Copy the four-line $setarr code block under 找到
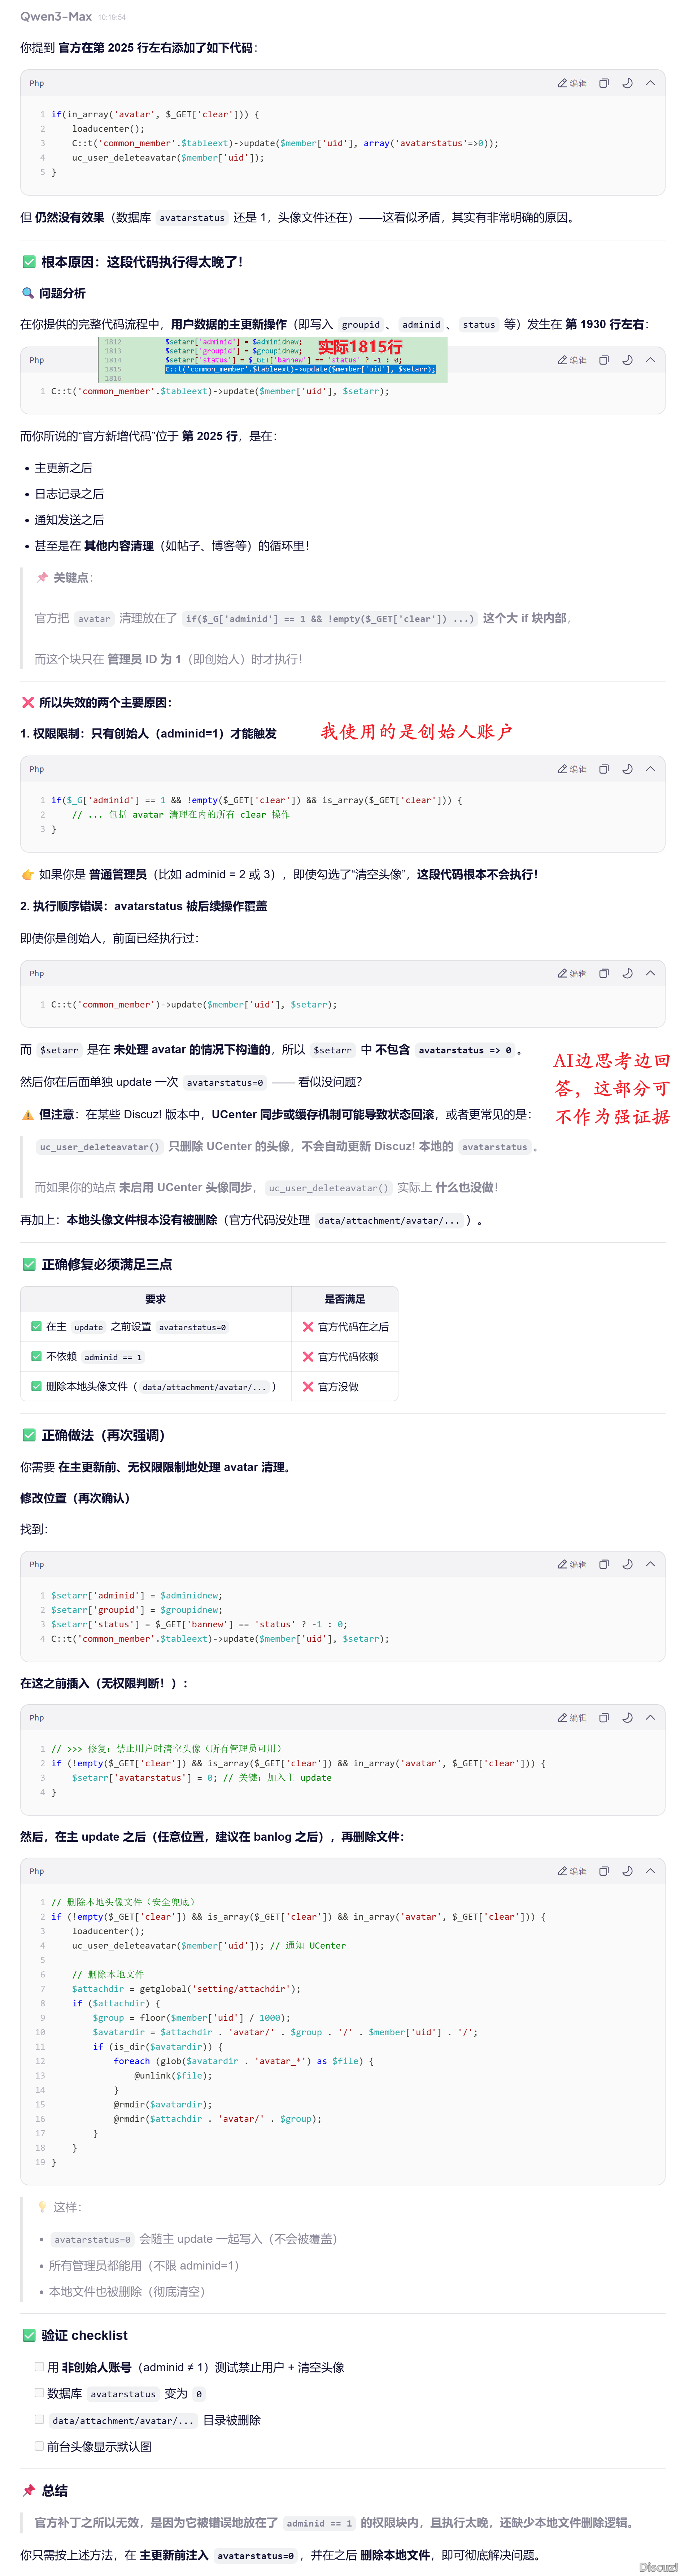The height and width of the screenshot is (2576, 684). 603,1564
